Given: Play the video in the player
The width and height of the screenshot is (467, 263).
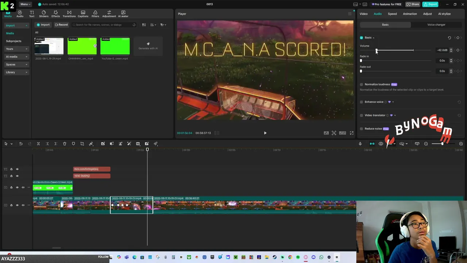Looking at the screenshot, I should pyautogui.click(x=265, y=133).
